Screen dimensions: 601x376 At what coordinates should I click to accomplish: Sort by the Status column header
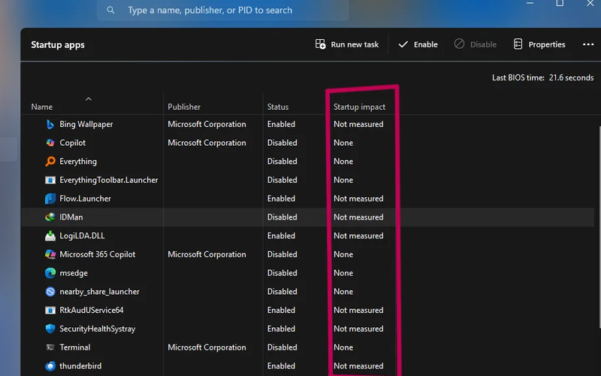point(278,107)
